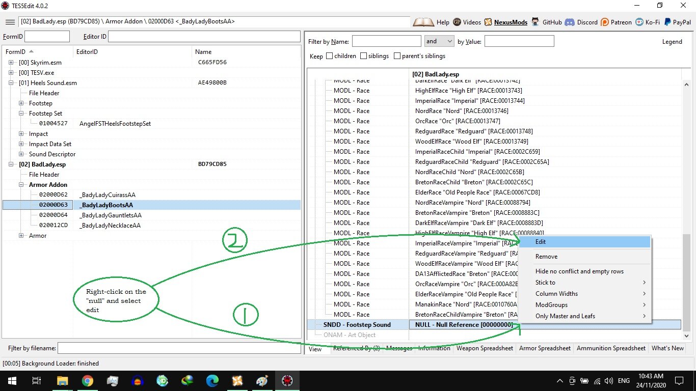Viewport: 696px width, 391px height.
Task: Sort by the FormID column header
Action: 37,52
